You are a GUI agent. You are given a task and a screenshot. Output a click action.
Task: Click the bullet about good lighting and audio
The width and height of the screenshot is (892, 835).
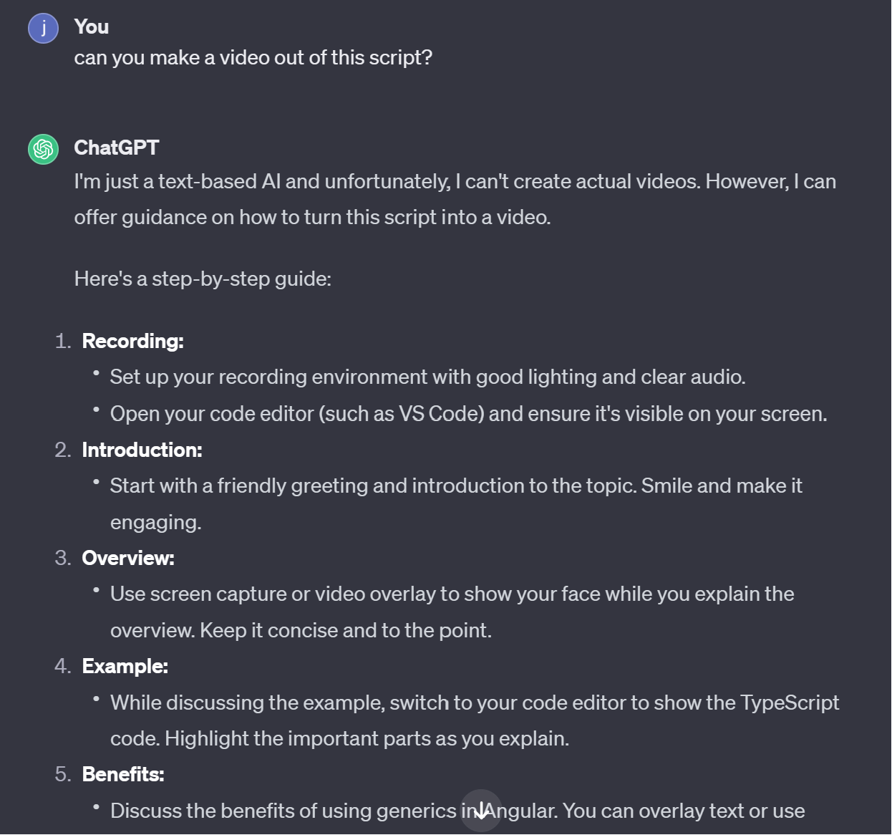[428, 377]
